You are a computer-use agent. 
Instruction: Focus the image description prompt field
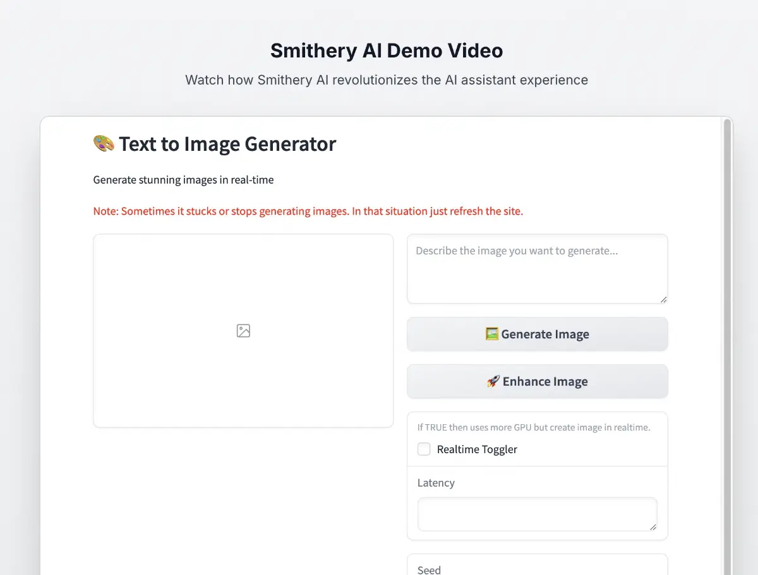[x=537, y=268]
